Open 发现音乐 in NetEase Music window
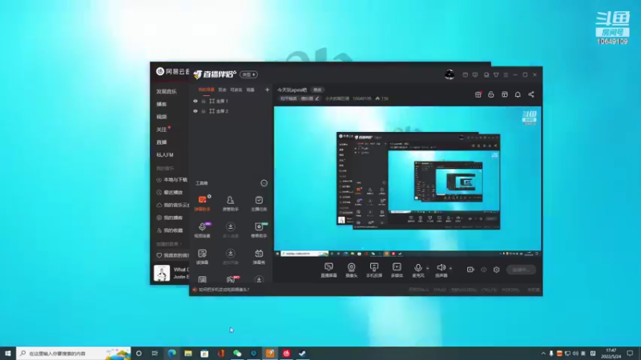641x360 pixels. [x=167, y=91]
